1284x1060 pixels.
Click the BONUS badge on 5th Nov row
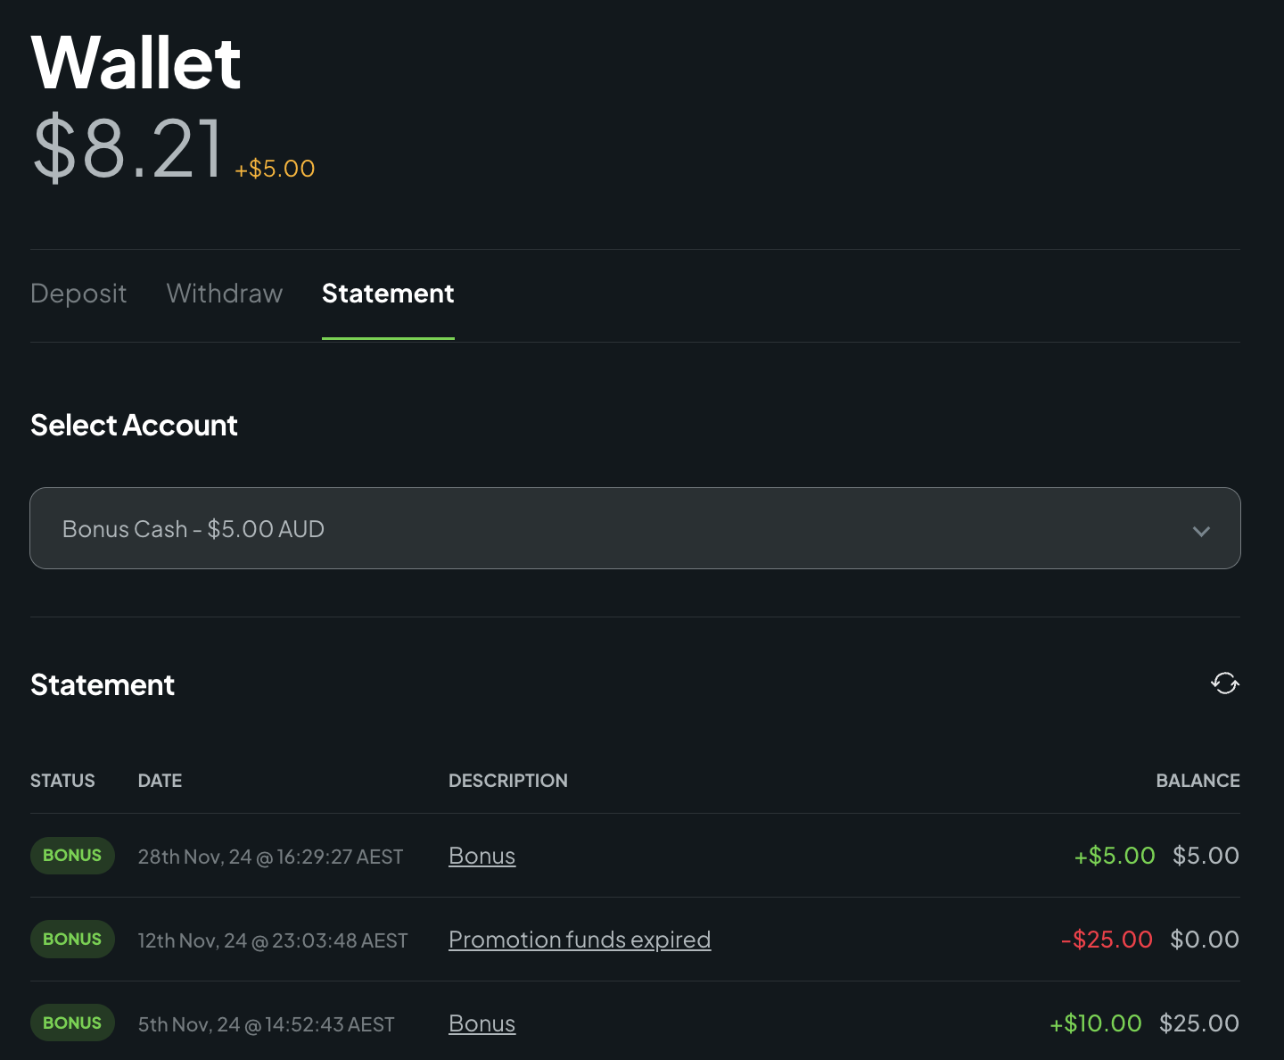click(72, 1023)
